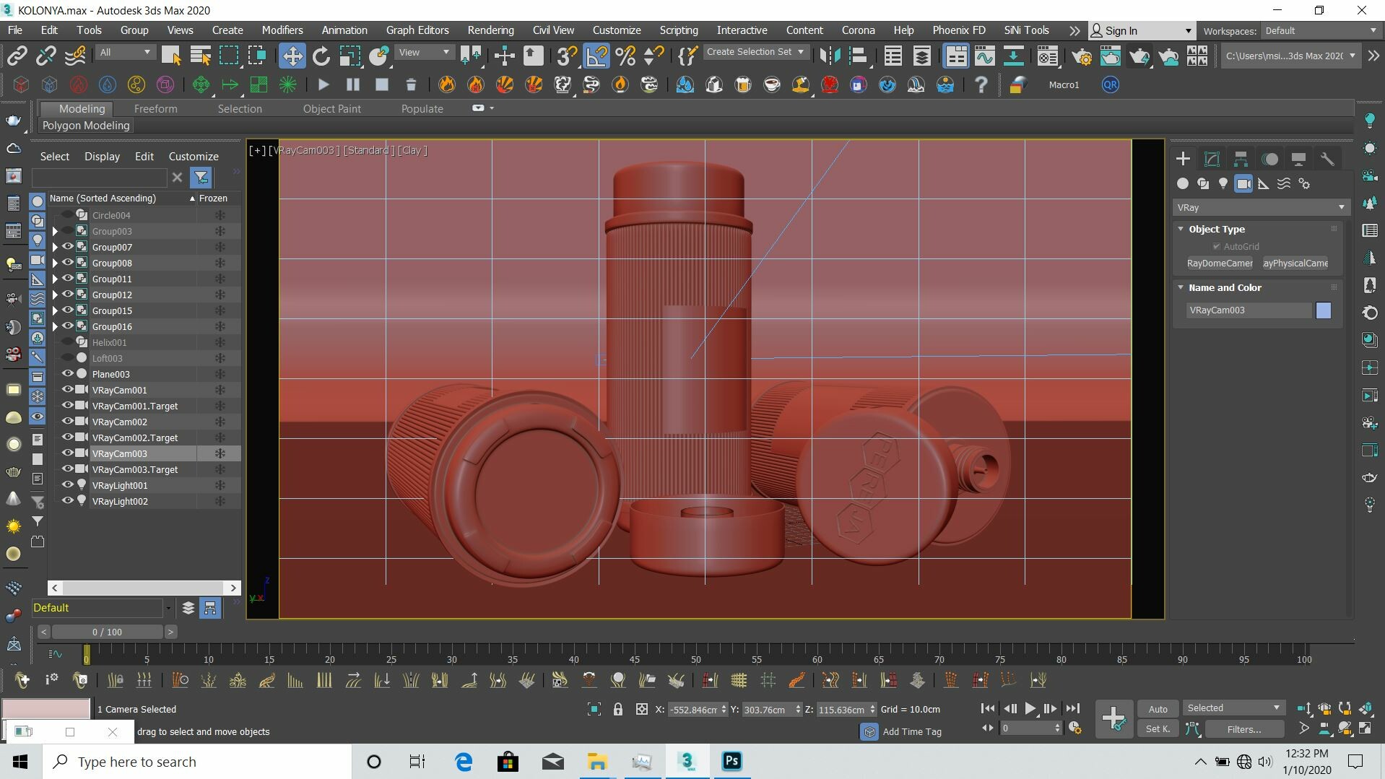Hide Plane003 using its eye icon
Viewport: 1385px width, 779px height.
click(67, 374)
